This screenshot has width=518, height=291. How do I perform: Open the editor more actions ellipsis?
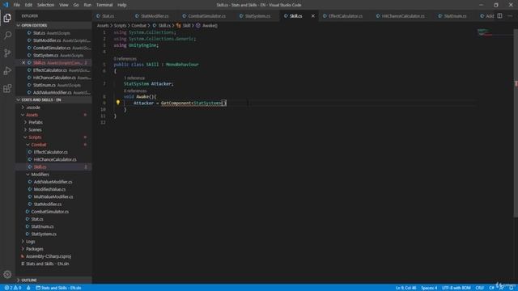point(510,16)
